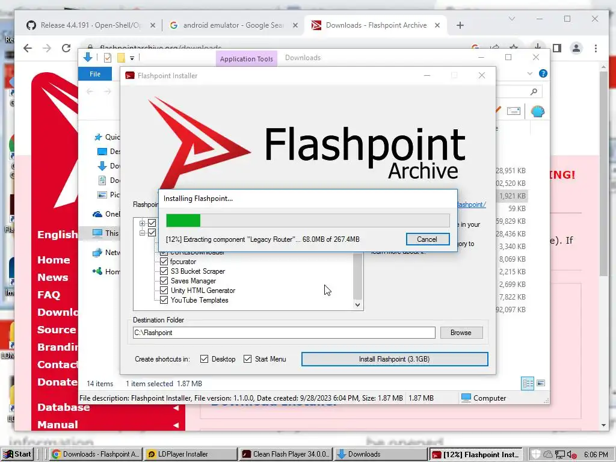The height and width of the screenshot is (462, 616).
Task: Toggle the second component tree checkbox
Action: coord(152,233)
